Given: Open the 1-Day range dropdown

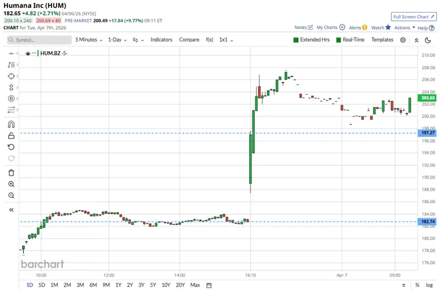Looking at the screenshot, I should click(117, 40).
